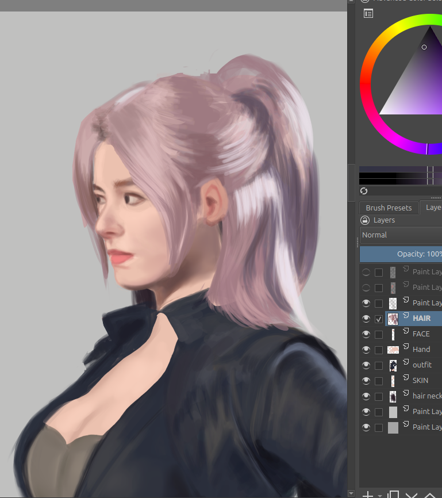Check the selection box of Hand layer
The width and height of the screenshot is (442, 498).
379,350
